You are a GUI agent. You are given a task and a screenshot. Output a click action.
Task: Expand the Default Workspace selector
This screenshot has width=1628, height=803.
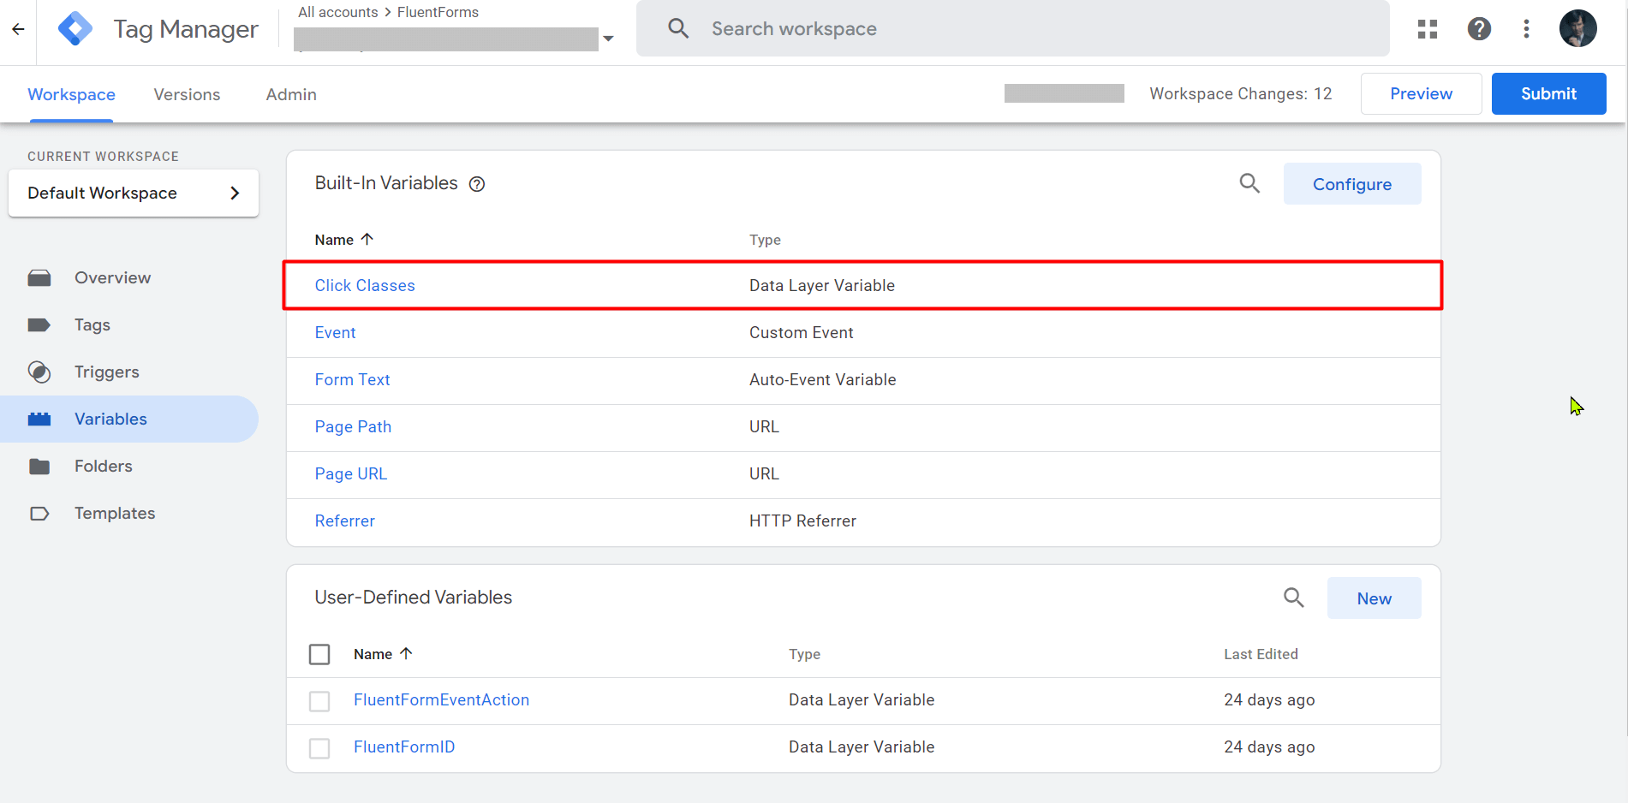134,193
